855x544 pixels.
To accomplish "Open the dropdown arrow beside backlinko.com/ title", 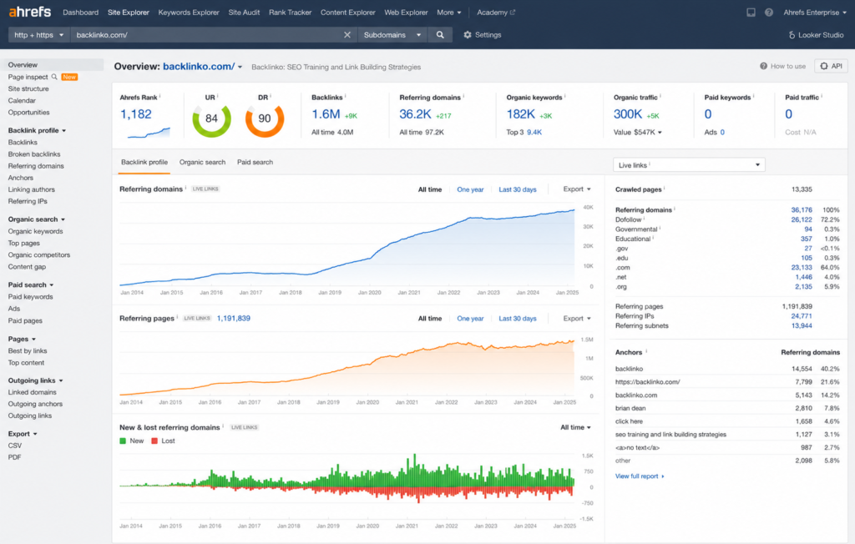I will 240,67.
